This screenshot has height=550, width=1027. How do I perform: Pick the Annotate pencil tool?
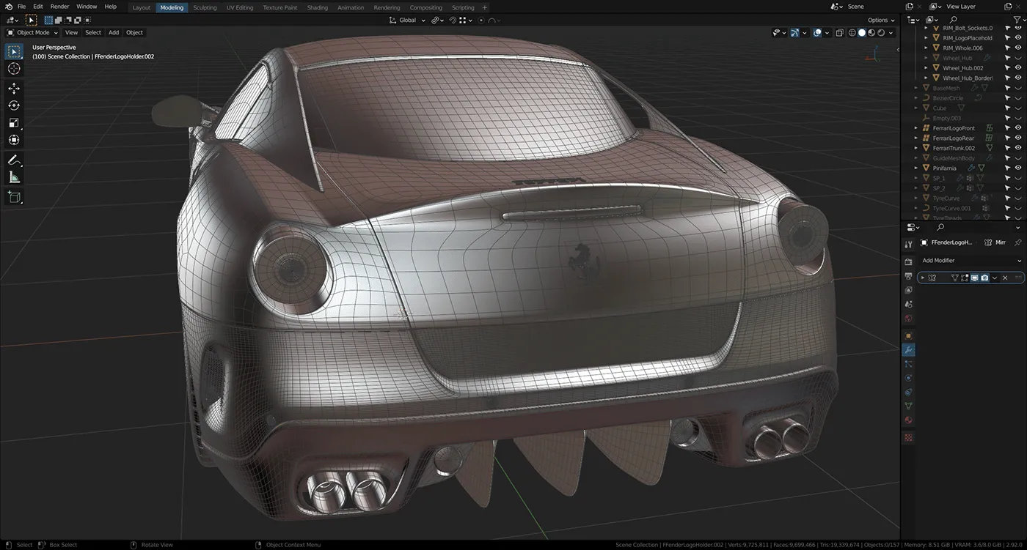pyautogui.click(x=14, y=160)
